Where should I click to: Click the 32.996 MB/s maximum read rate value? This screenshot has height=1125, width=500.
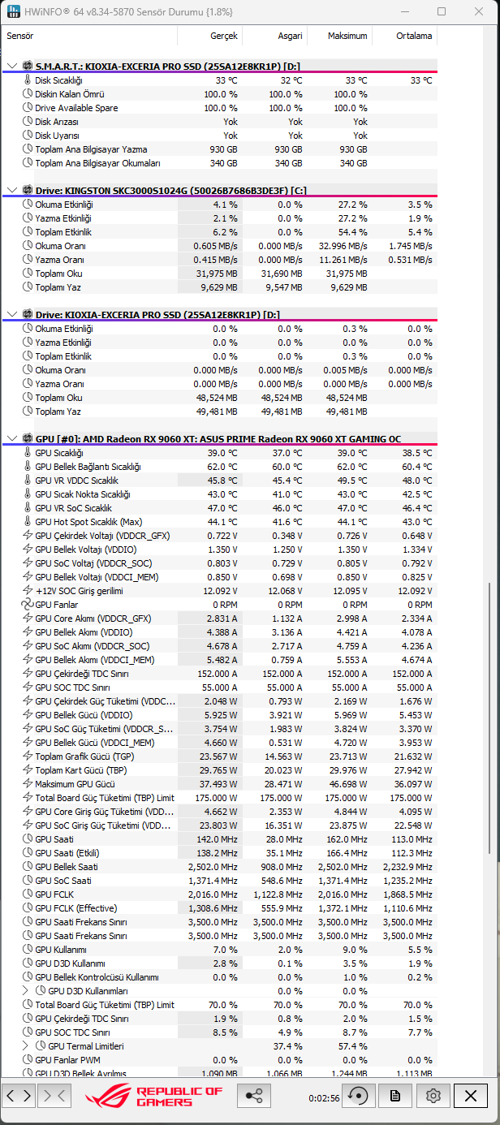(343, 246)
